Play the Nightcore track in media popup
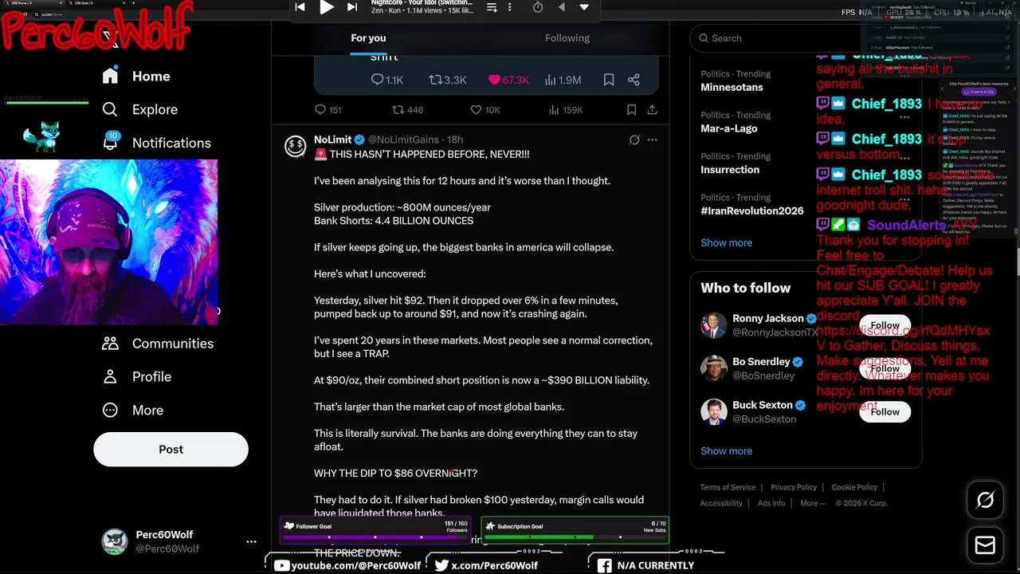1020x574 pixels. (x=327, y=8)
